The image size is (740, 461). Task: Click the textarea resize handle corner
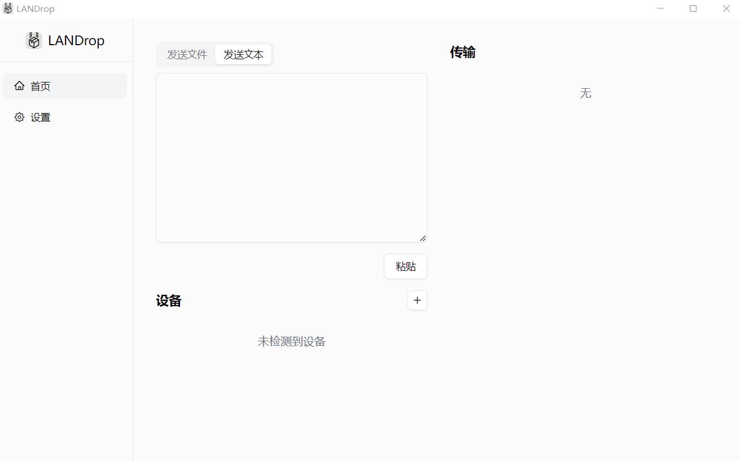pos(423,238)
